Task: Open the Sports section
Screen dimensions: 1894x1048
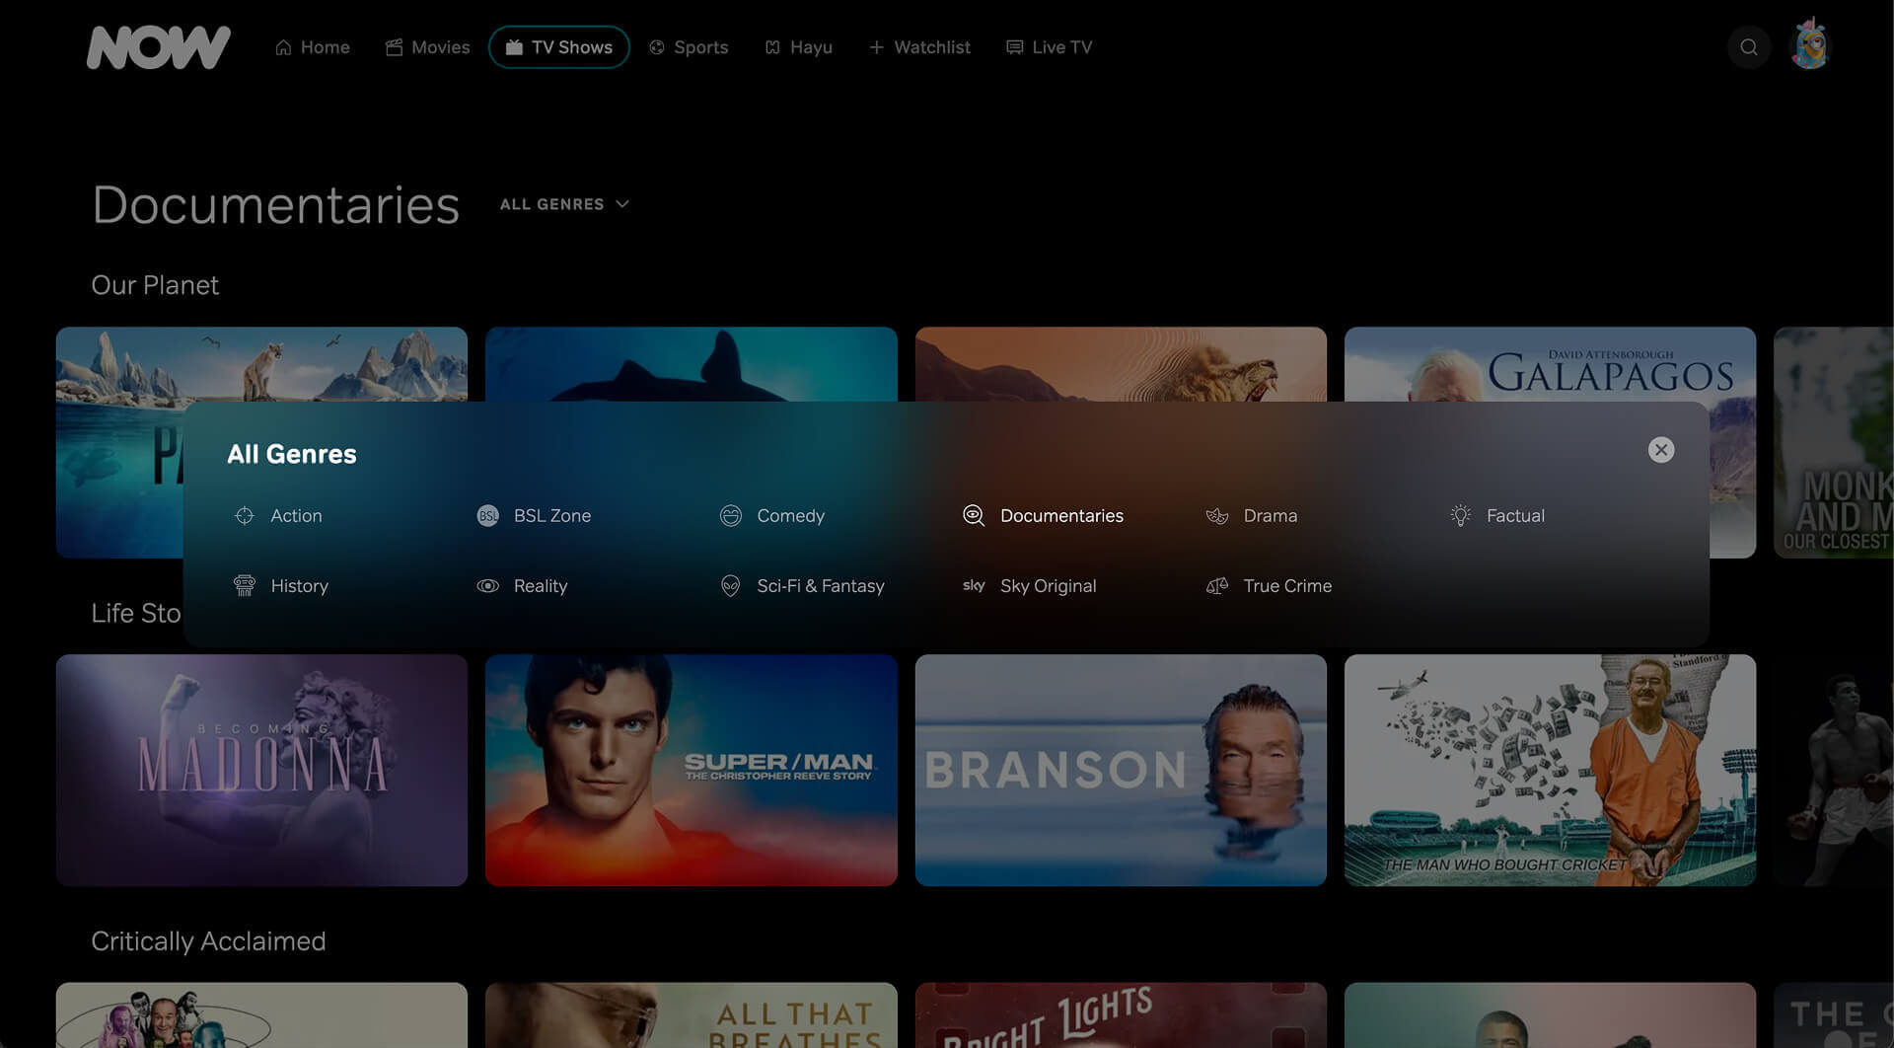Action: click(689, 47)
